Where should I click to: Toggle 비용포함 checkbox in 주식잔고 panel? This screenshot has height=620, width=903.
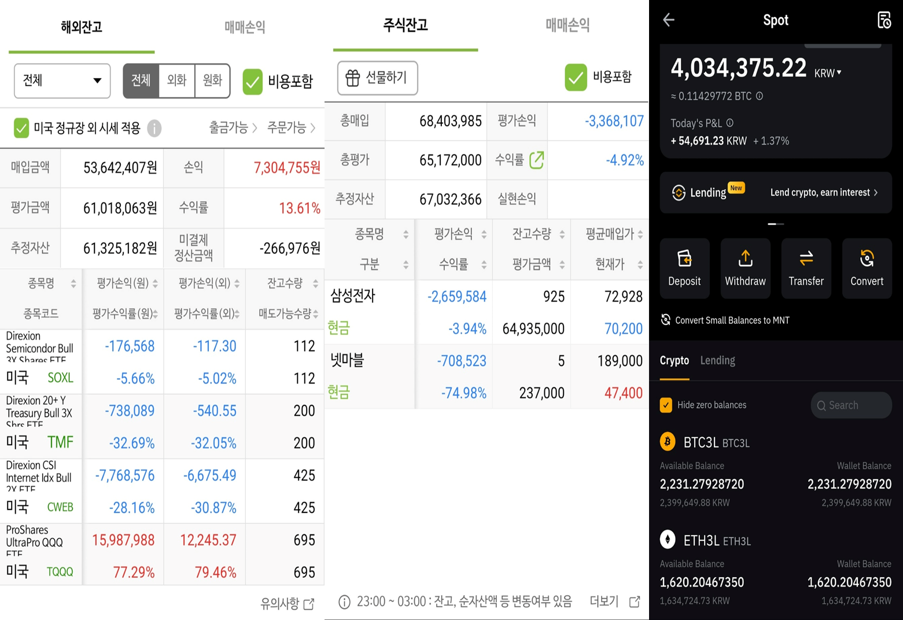click(576, 77)
